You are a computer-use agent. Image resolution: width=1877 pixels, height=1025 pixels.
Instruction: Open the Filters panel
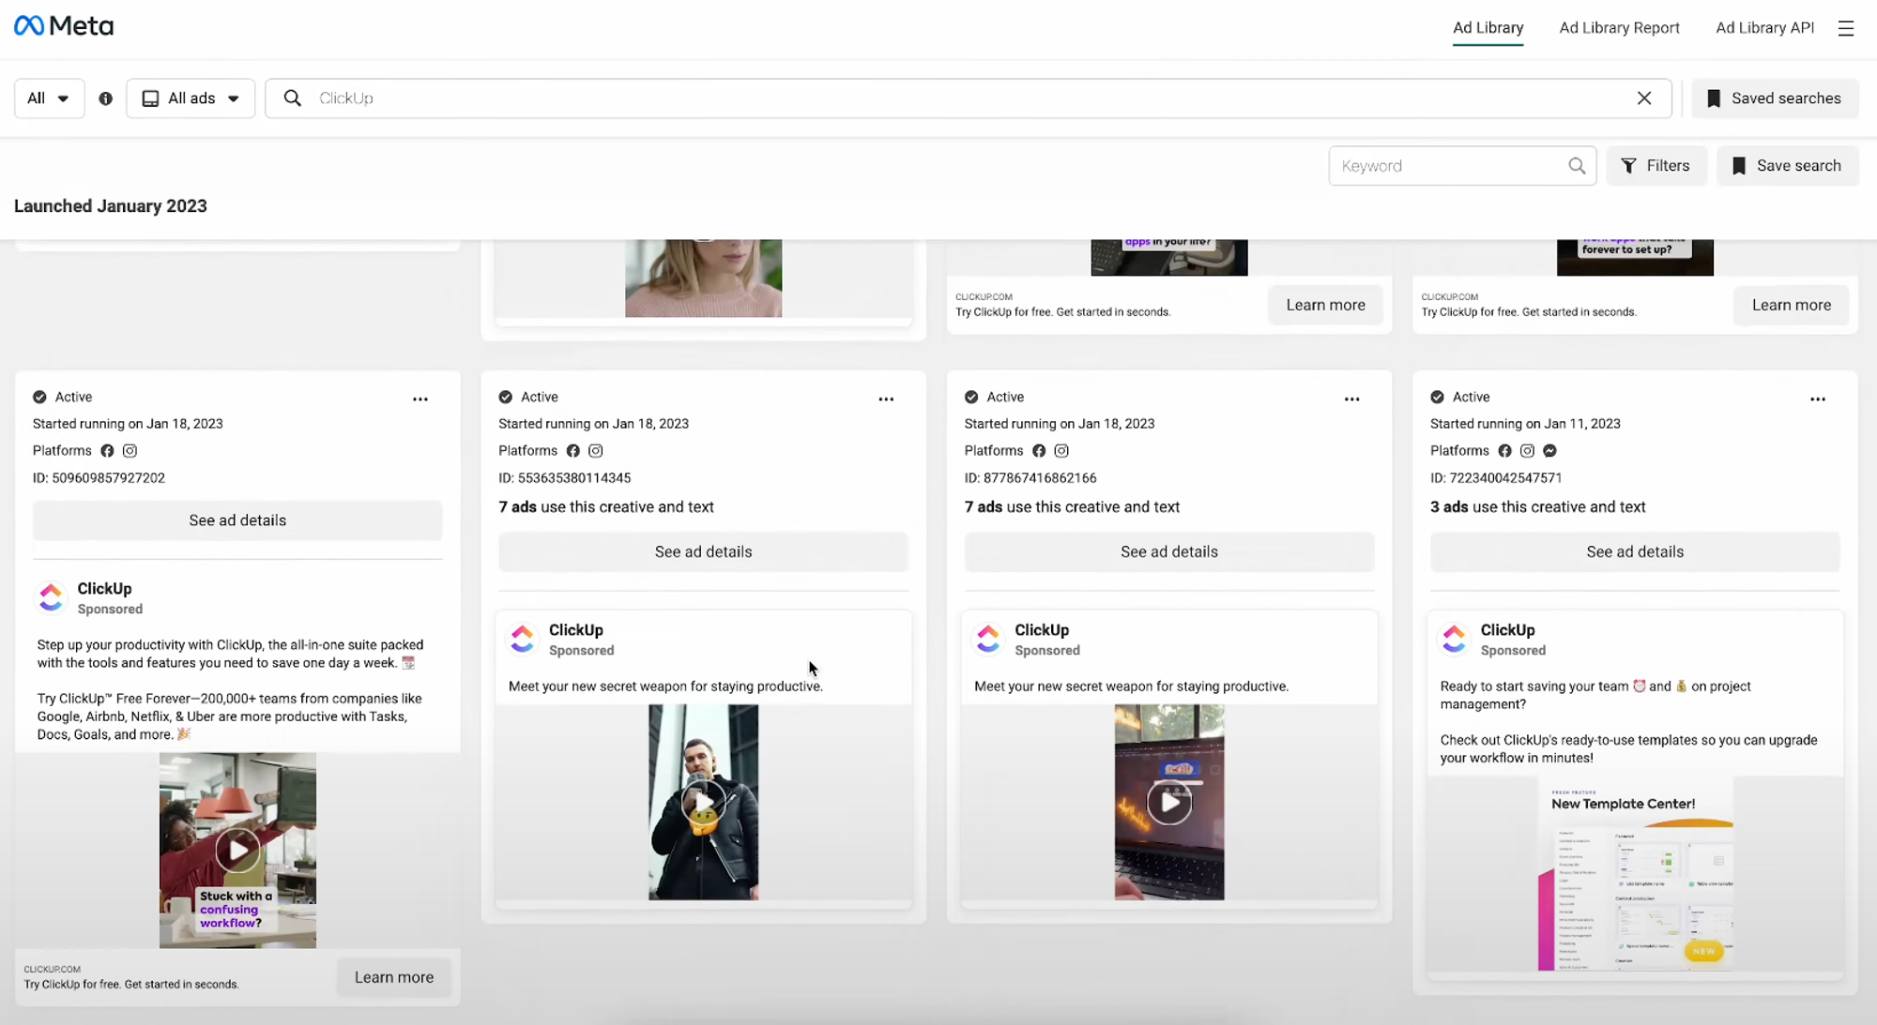[1656, 166]
